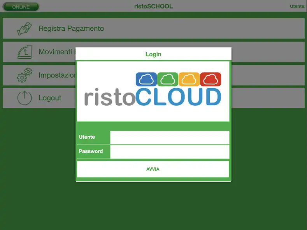
Task: Toggle the ONLINE status button
Action: [21, 7]
